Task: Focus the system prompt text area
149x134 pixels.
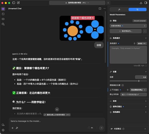Action: coord(128,55)
